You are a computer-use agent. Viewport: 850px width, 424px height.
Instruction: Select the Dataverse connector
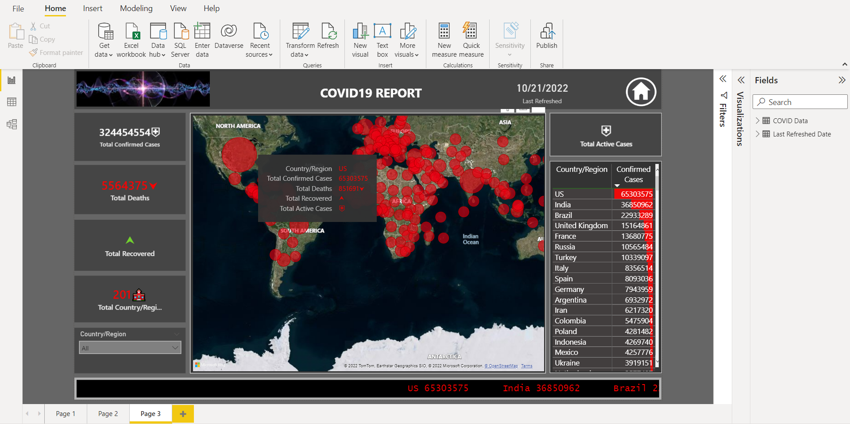pyautogui.click(x=229, y=36)
